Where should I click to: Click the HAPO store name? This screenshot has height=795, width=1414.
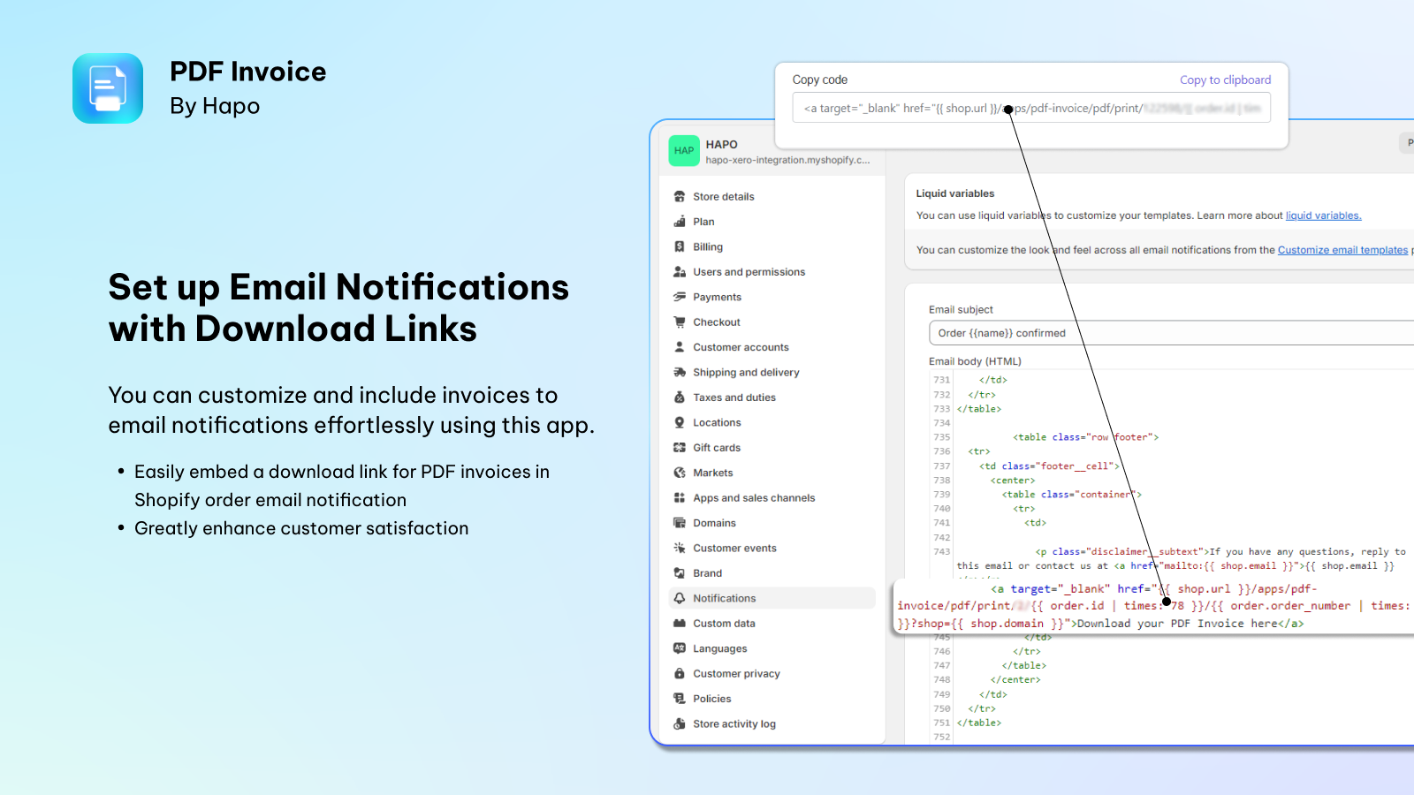tap(721, 144)
